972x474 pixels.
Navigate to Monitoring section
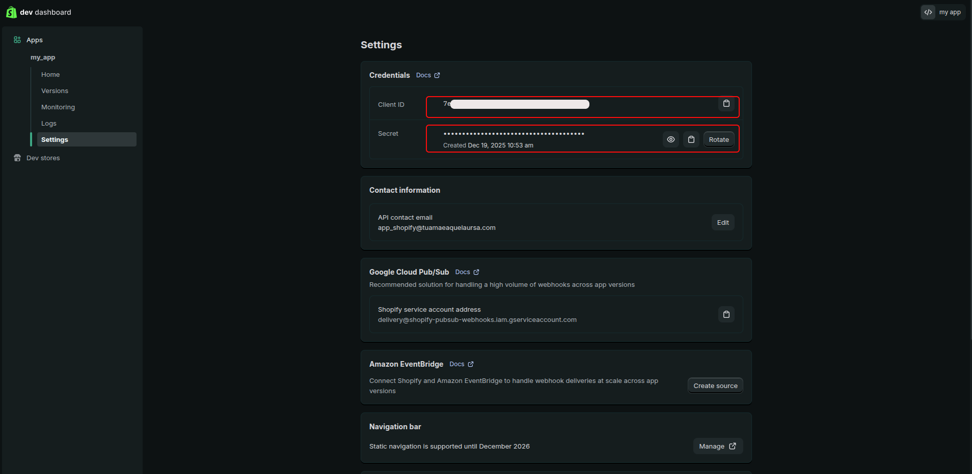58,107
